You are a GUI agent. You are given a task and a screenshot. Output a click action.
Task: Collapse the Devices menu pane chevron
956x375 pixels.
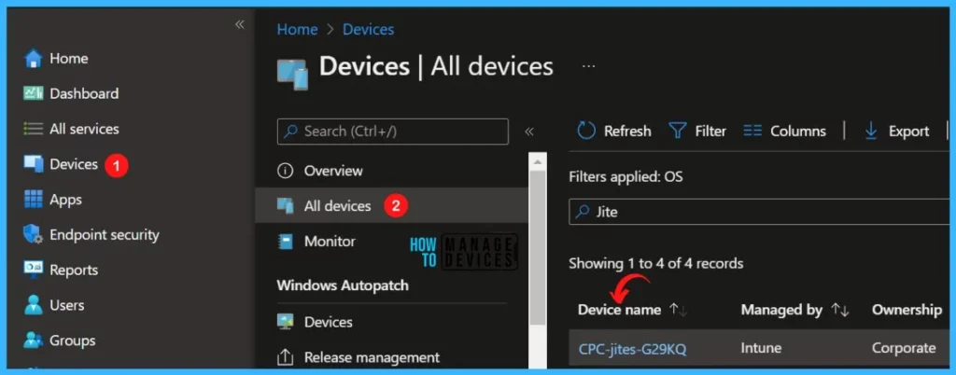tap(529, 132)
